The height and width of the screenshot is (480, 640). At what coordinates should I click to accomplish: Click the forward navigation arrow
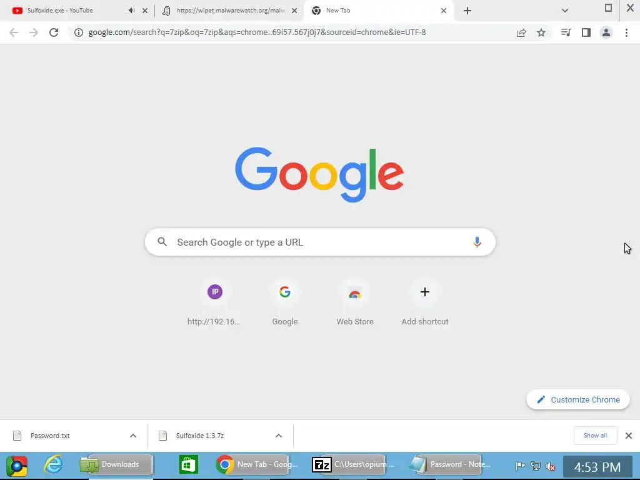(x=34, y=32)
